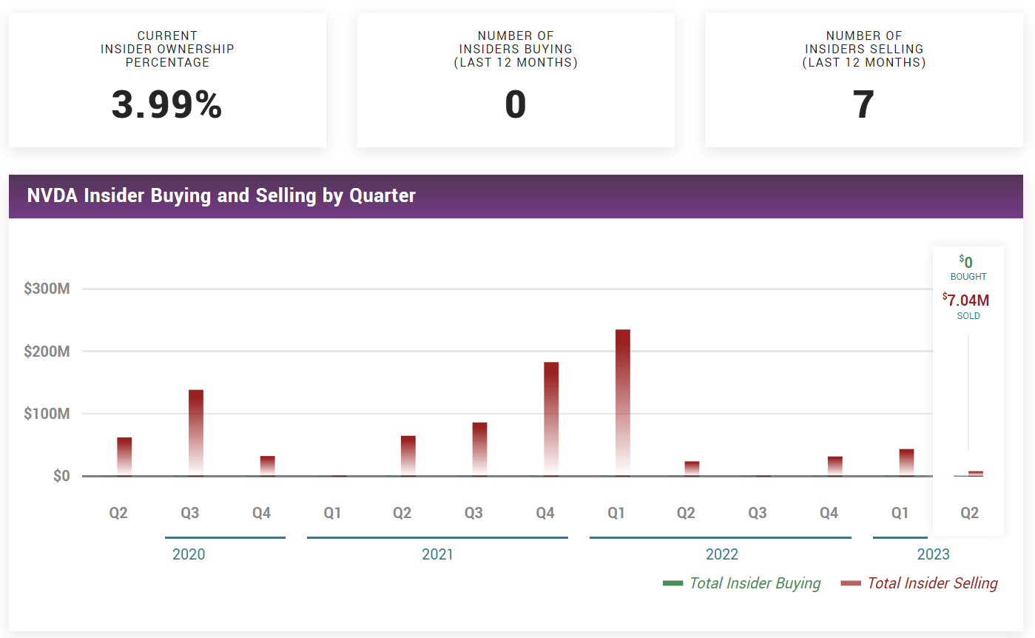
Task: Click the Q1 axis label above 2023
Action: point(900,513)
